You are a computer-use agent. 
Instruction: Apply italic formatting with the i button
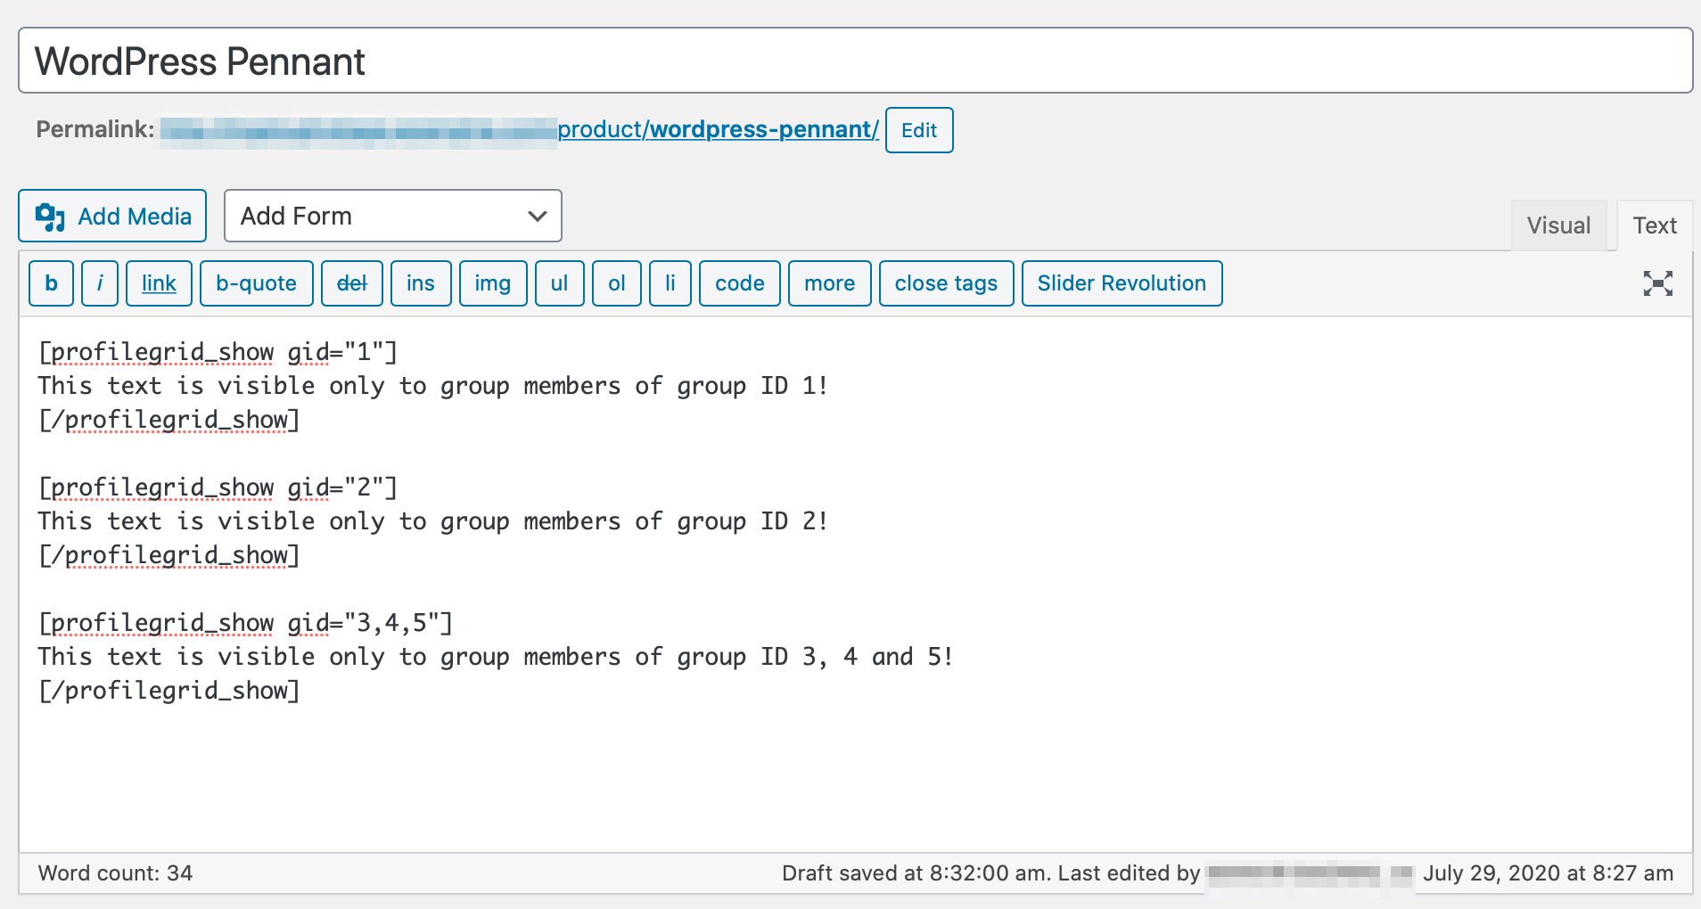click(x=99, y=283)
